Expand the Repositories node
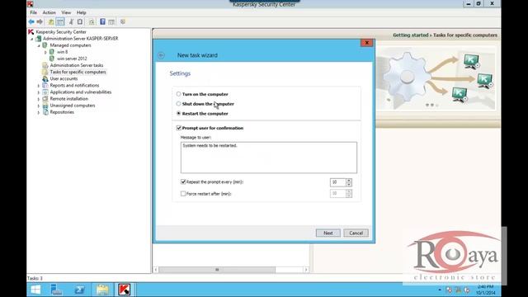This screenshot has height=297, width=528. point(39,113)
